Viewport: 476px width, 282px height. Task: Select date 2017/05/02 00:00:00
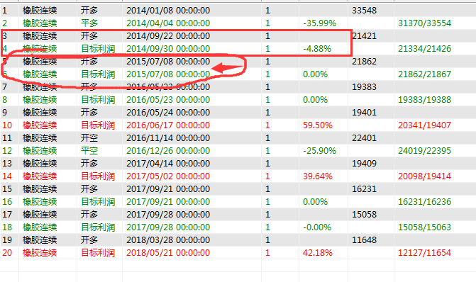pyautogui.click(x=168, y=176)
